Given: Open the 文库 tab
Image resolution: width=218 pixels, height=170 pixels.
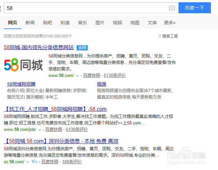Looking at the screenshot, I should pyautogui.click(x=152, y=23).
